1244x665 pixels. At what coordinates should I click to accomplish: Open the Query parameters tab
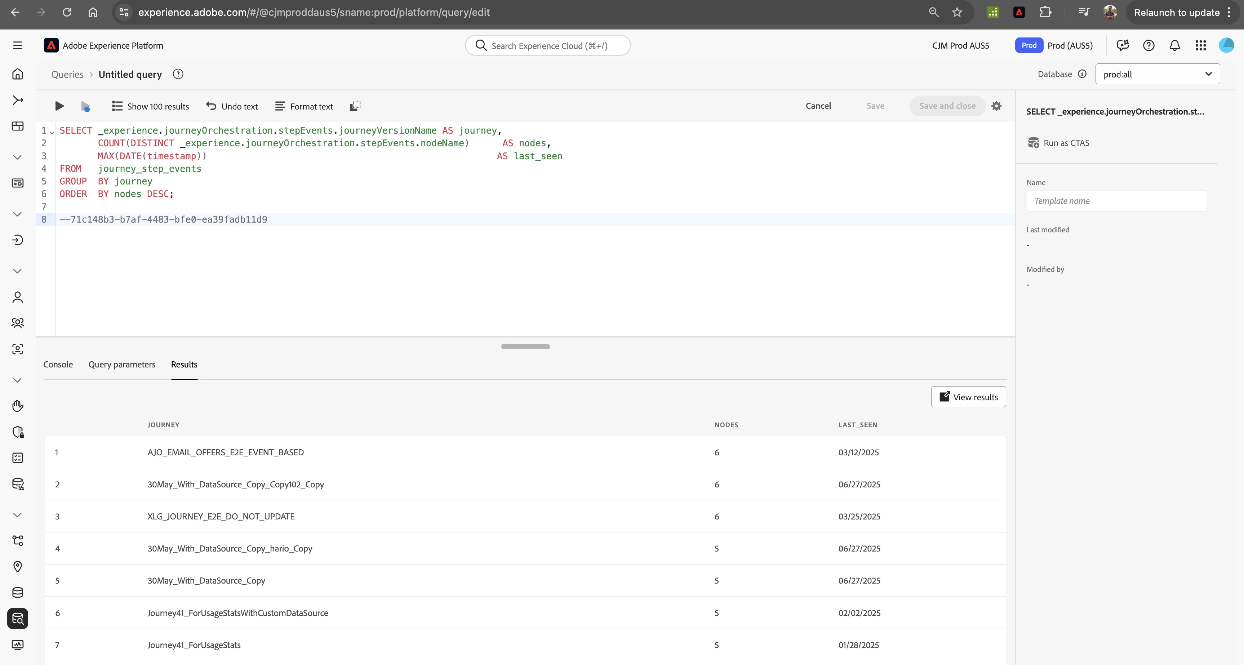pos(122,364)
